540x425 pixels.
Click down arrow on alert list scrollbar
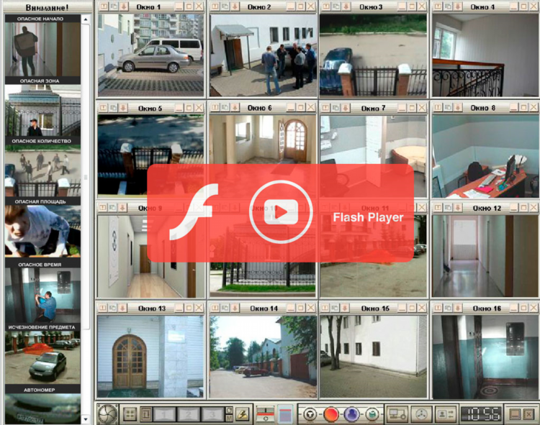pyautogui.click(x=86, y=419)
